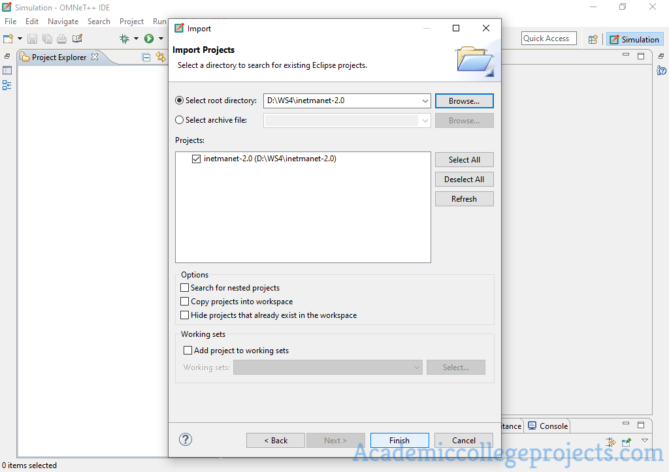
Task: Check 'Add project to working sets'
Action: pos(188,351)
